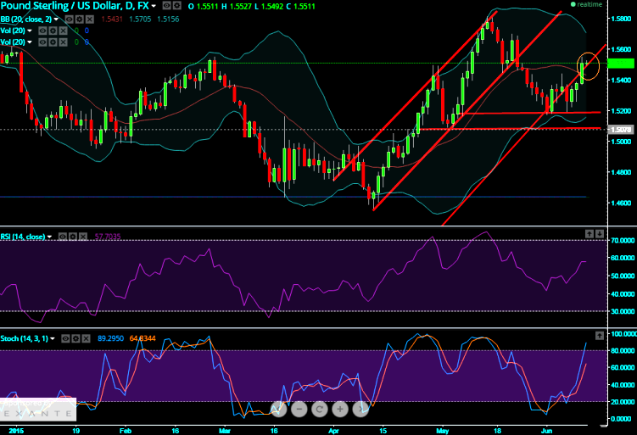Expand the second Vol (20) dropdown arrow
This screenshot has height=435, width=637.
(x=30, y=42)
